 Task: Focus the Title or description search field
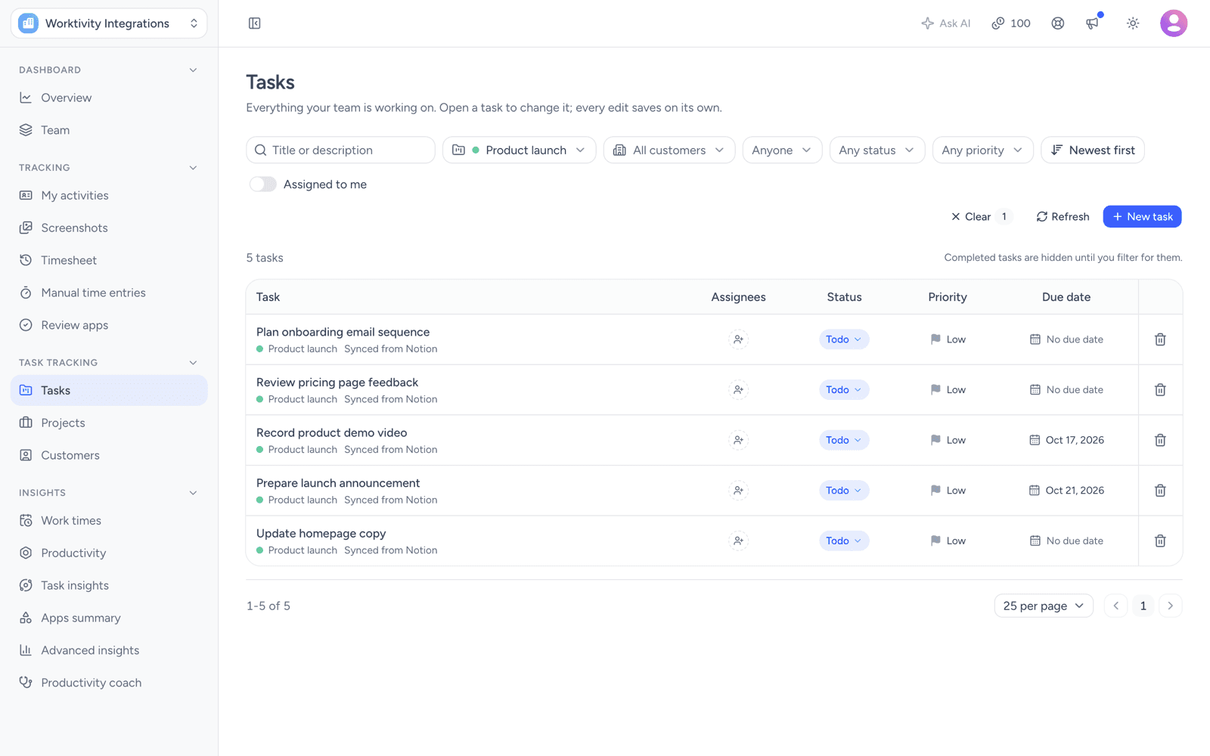pyautogui.click(x=340, y=150)
